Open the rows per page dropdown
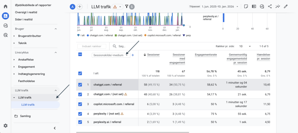The height and width of the screenshot is (133, 298). (245, 46)
